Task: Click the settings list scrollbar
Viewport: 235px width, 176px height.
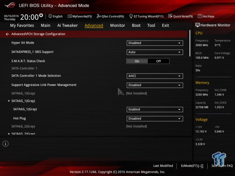Action: [x=190, y=44]
